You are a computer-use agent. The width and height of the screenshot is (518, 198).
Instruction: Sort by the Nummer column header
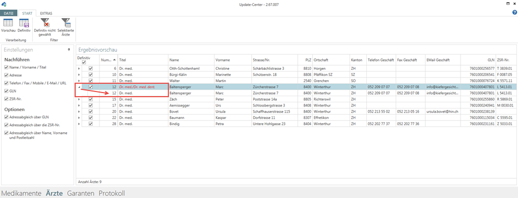(x=109, y=60)
